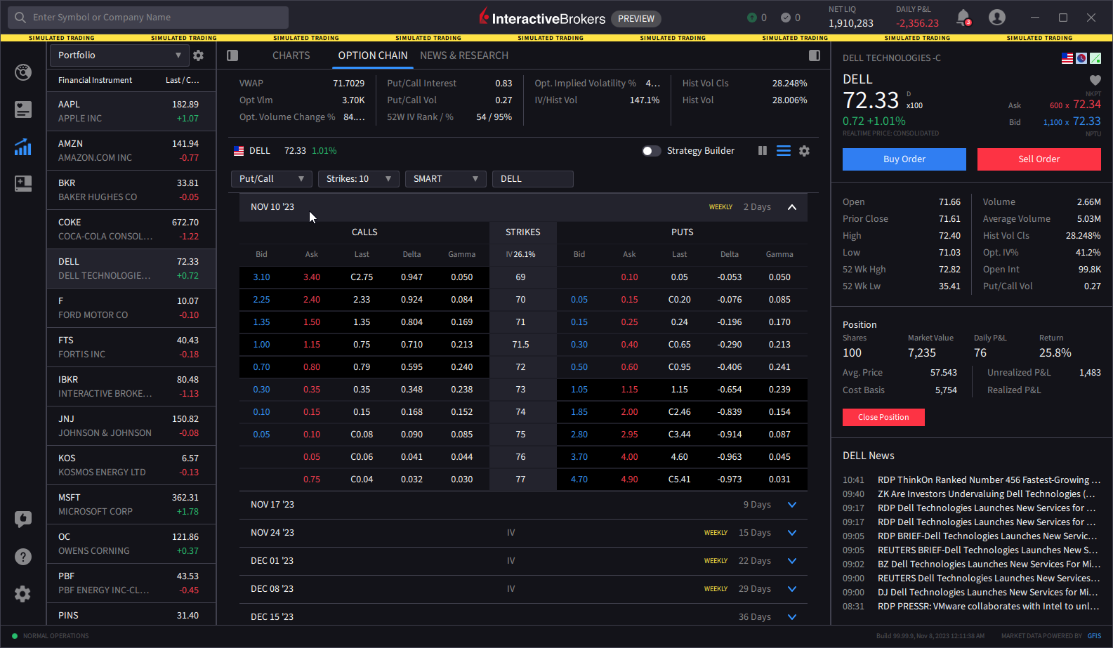This screenshot has height=648, width=1113.
Task: Open portfolio settings gear icon
Action: point(198,55)
